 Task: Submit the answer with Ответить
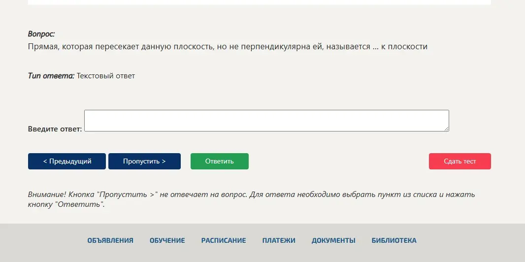220,161
